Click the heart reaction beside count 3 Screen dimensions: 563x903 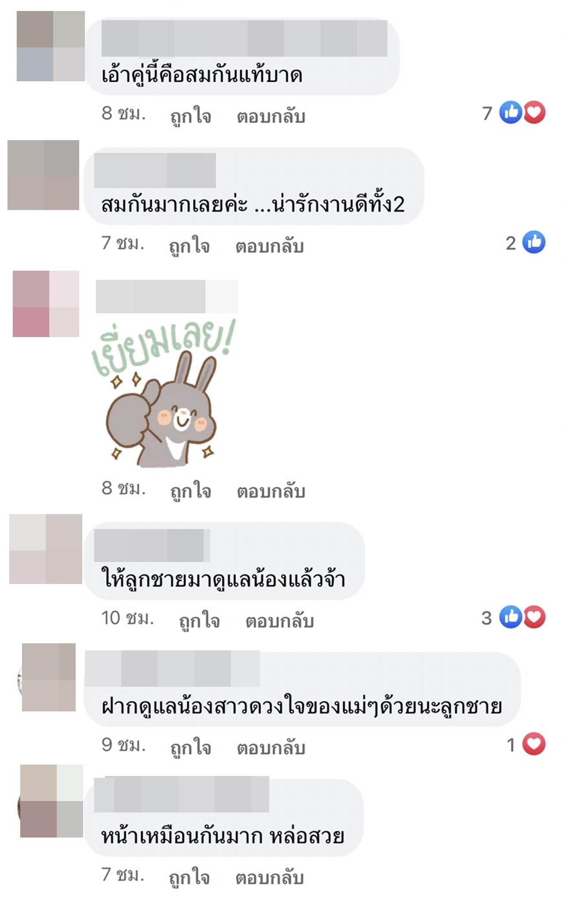[534, 617]
